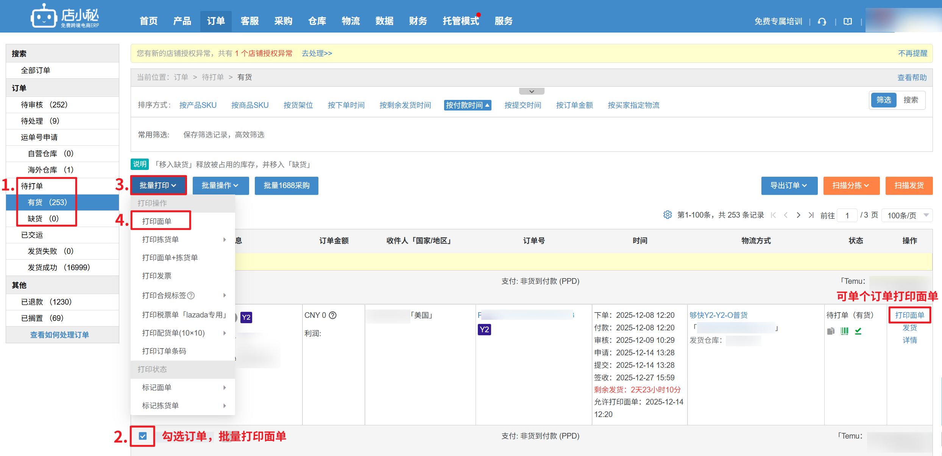Open the 仓库 top navigation tab
Viewport: 942px width, 456px height.
[x=317, y=21]
